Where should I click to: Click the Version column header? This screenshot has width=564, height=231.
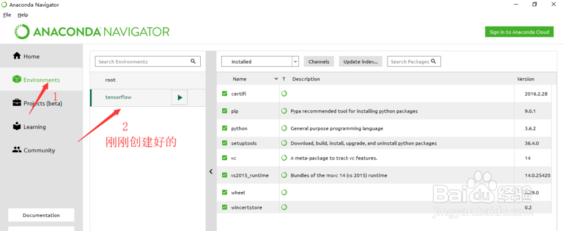pos(526,79)
